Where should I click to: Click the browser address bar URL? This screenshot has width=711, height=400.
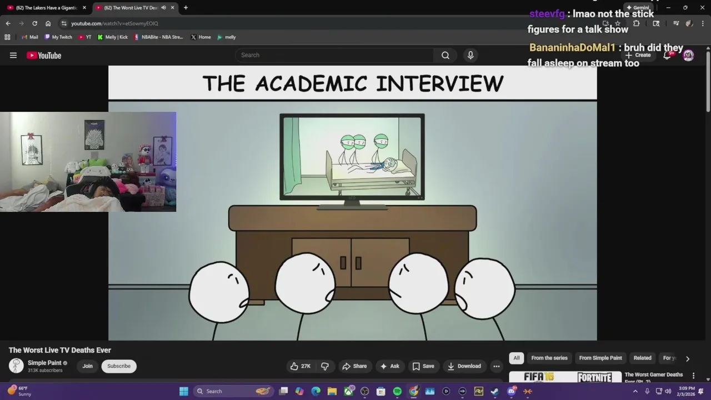(x=114, y=23)
